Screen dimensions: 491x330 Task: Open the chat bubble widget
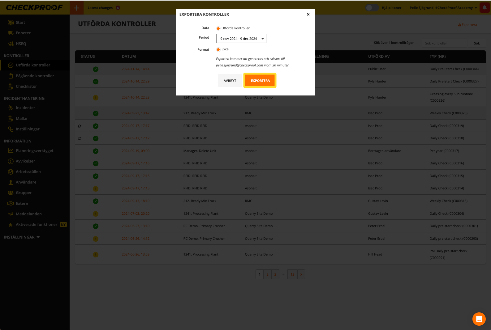pos(479,319)
